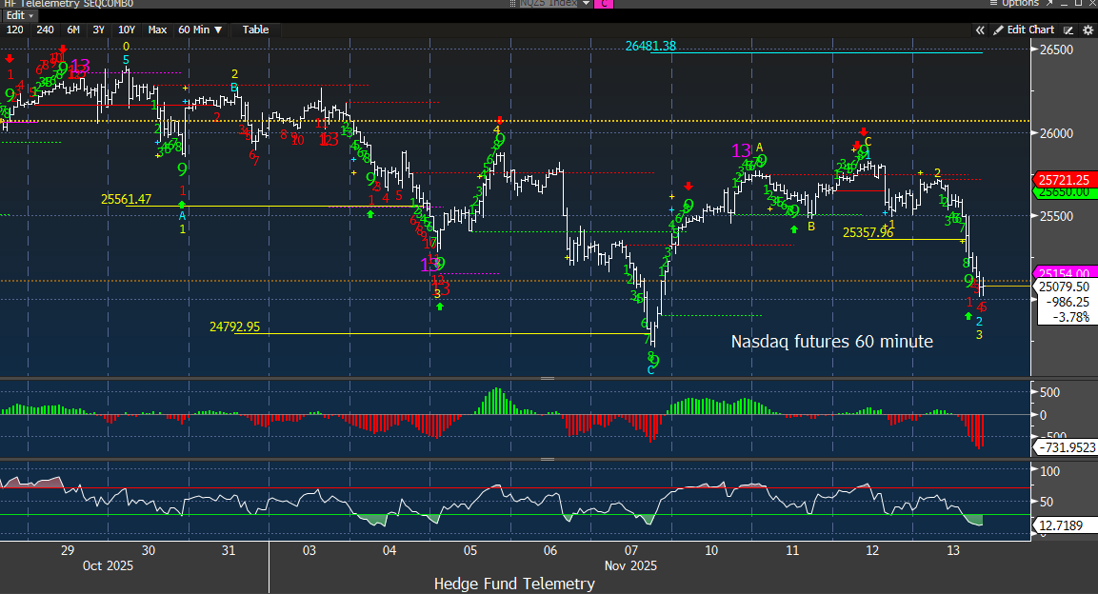The width and height of the screenshot is (1098, 594).
Task: Collapse toolbar with double-chevron icon
Action: 980,30
